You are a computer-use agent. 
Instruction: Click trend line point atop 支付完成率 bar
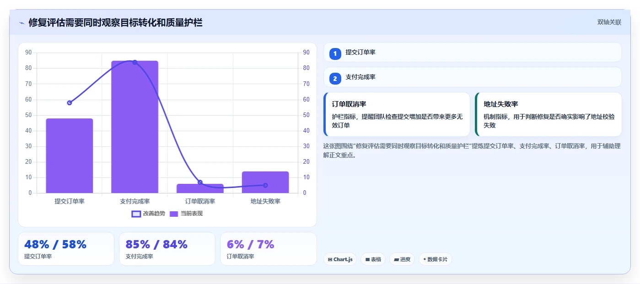pos(134,62)
